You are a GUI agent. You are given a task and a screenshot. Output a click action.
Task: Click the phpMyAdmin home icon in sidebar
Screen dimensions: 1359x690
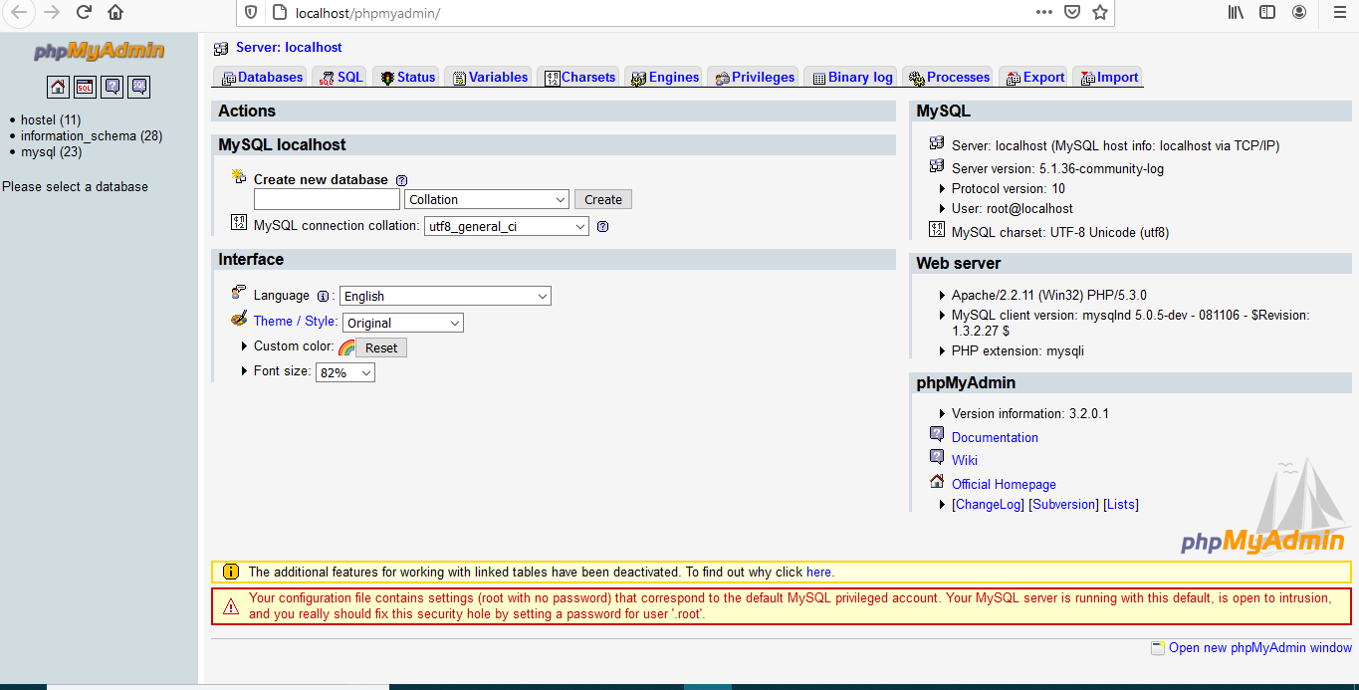[57, 87]
